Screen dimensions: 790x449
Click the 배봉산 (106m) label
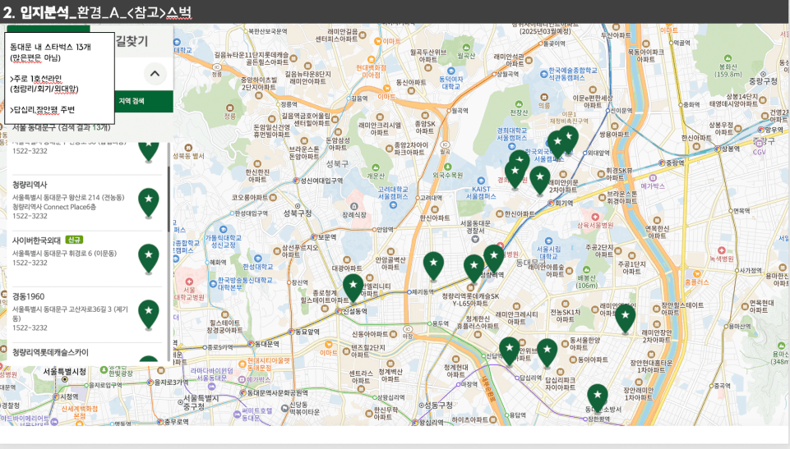[x=586, y=282]
